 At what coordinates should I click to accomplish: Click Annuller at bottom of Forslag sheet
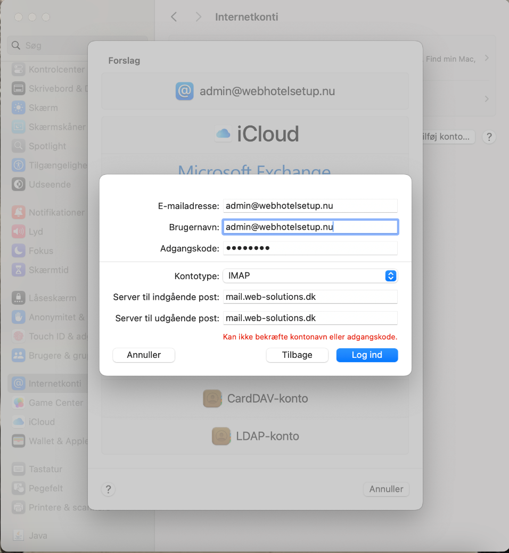point(386,489)
